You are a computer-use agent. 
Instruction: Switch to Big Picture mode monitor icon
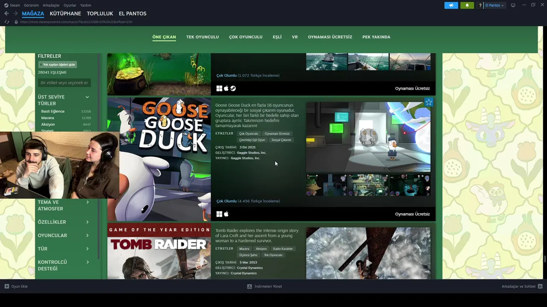(x=513, y=5)
